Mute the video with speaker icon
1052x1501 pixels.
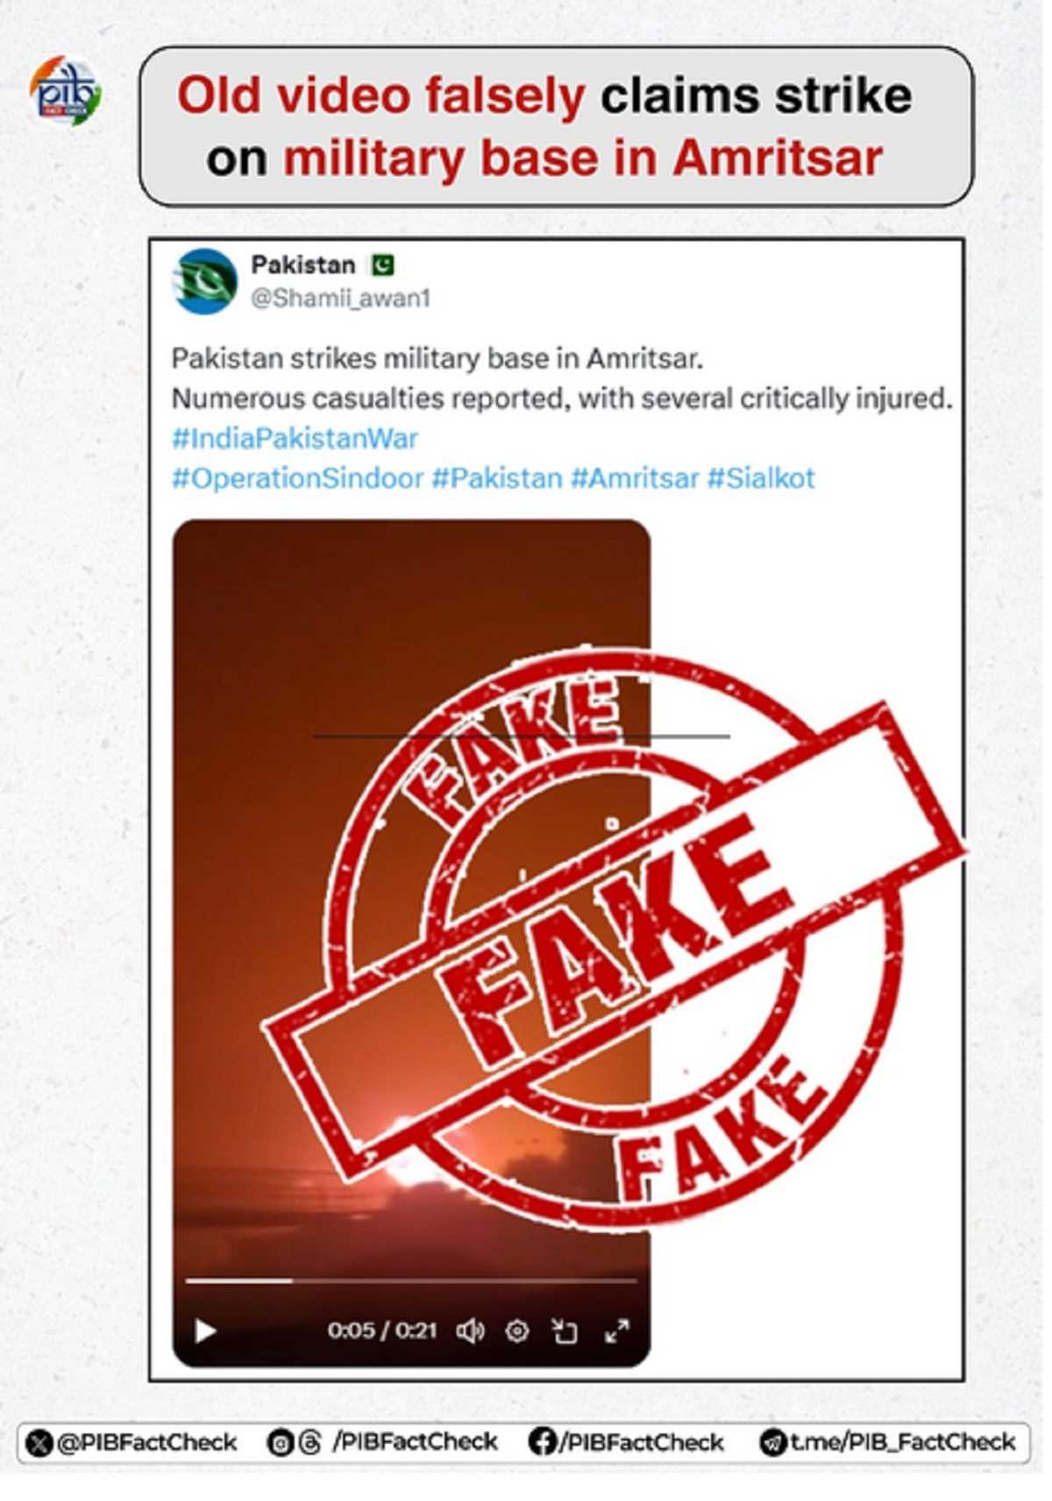471,1331
